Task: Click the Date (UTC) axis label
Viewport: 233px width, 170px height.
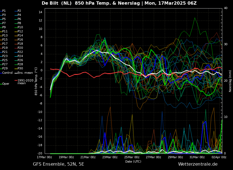Action: point(133,161)
